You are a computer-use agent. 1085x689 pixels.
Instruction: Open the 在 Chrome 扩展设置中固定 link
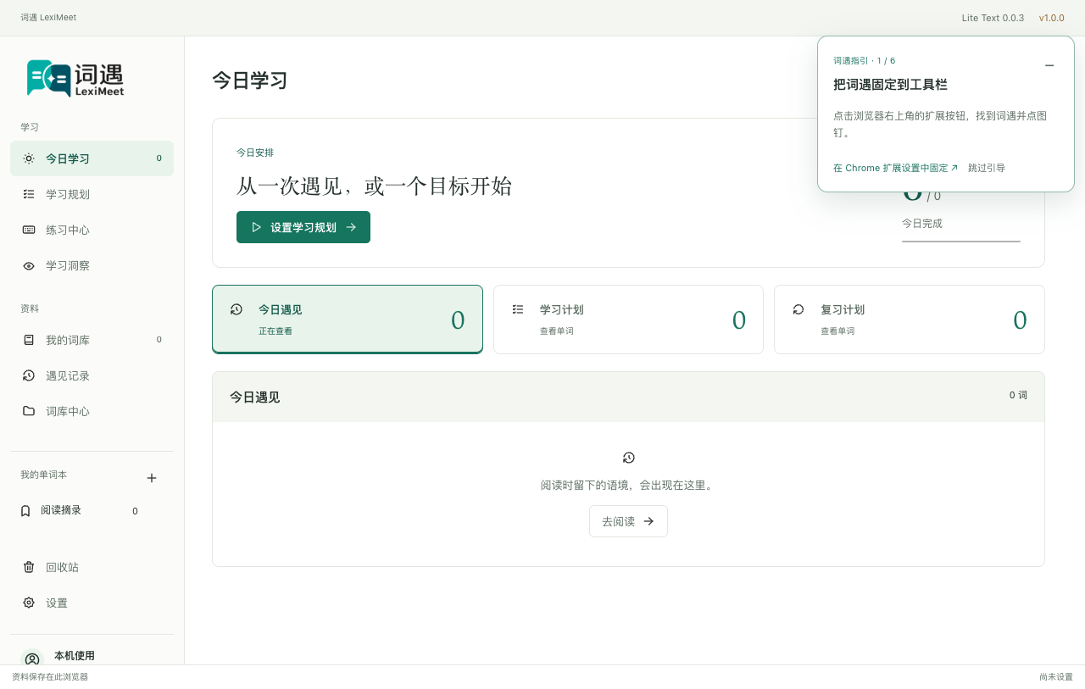click(x=895, y=168)
